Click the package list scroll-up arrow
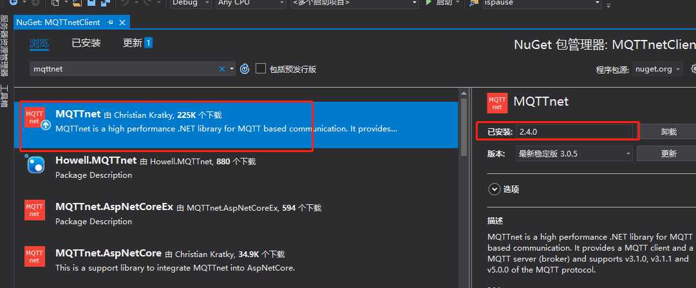This screenshot has width=696, height=288. coord(464,93)
